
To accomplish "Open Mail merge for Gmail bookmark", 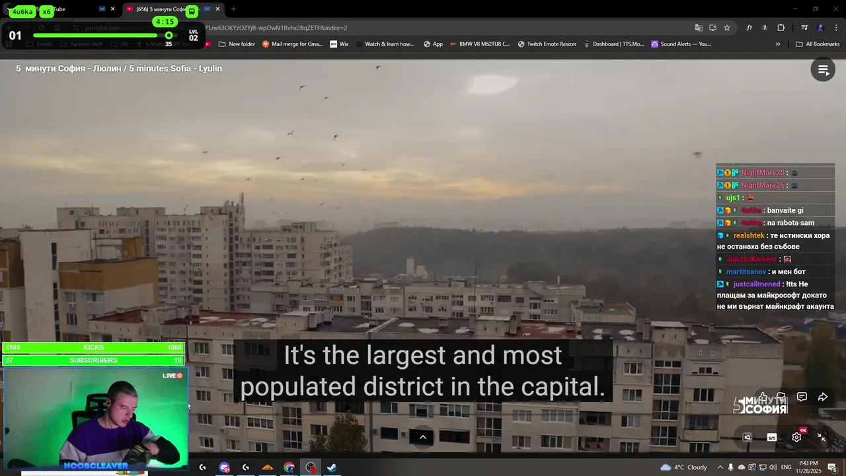I will [x=292, y=44].
